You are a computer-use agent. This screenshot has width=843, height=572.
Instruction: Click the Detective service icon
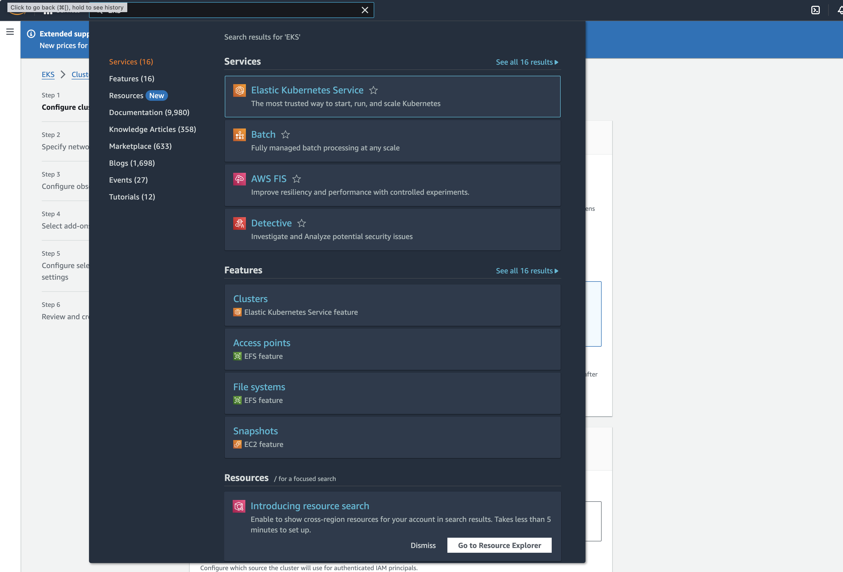tap(240, 223)
